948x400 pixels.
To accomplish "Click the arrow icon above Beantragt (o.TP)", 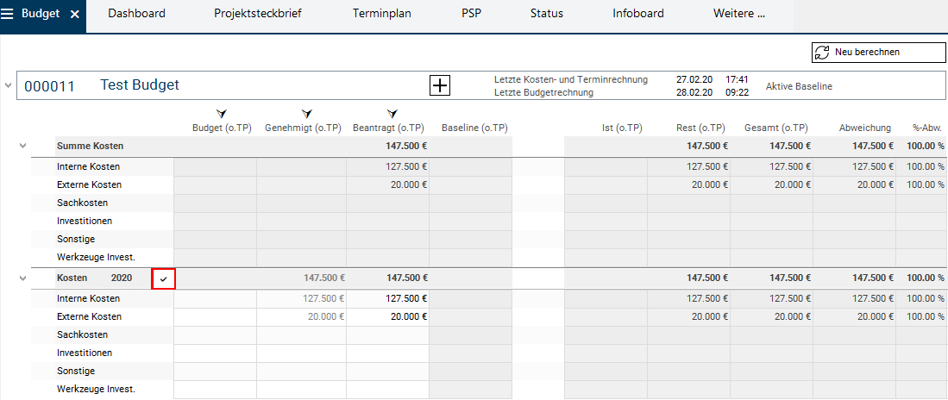I will pos(392,114).
